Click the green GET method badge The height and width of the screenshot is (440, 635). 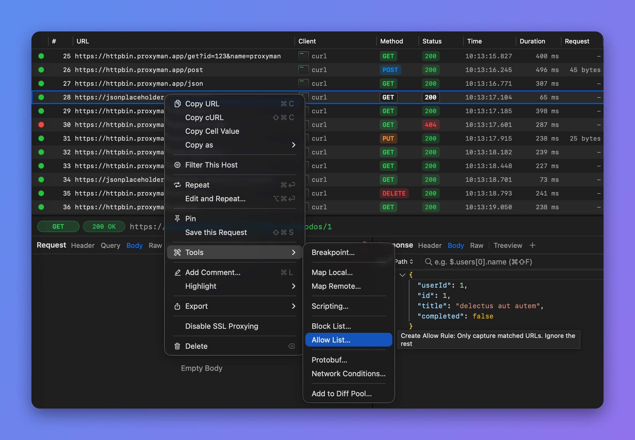pos(58,226)
